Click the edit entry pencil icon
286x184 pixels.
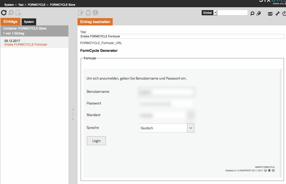coord(81,12)
